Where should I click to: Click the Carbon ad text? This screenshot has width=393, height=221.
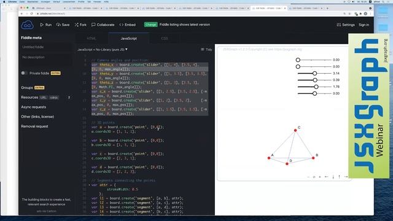(x=47, y=202)
